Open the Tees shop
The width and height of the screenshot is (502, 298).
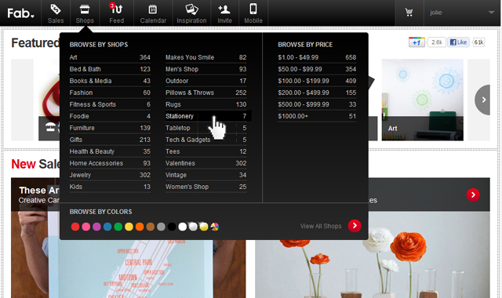click(206, 151)
